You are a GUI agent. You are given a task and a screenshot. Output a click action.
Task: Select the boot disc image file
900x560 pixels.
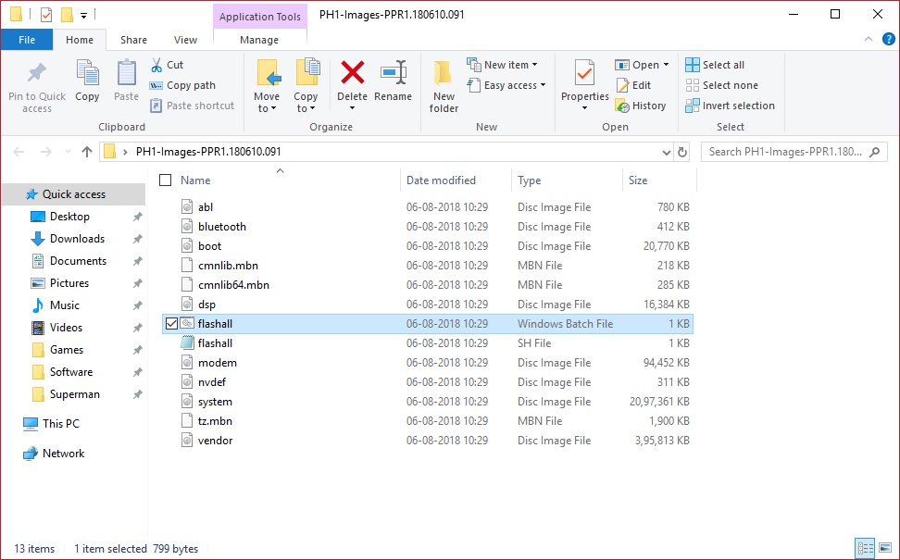[427, 246]
